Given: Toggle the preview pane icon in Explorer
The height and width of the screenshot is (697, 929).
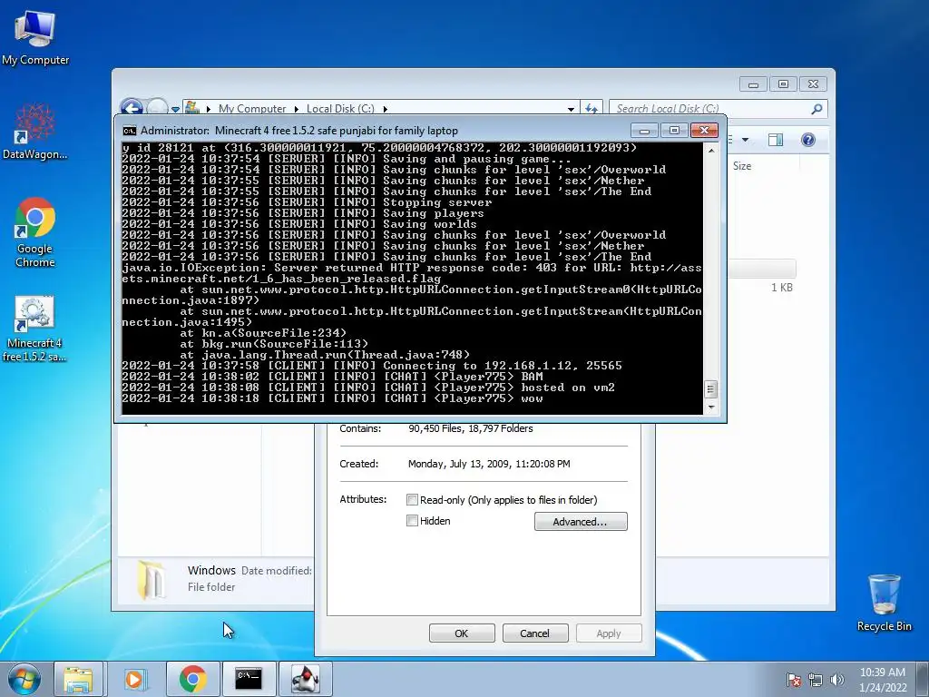Looking at the screenshot, I should 775,140.
